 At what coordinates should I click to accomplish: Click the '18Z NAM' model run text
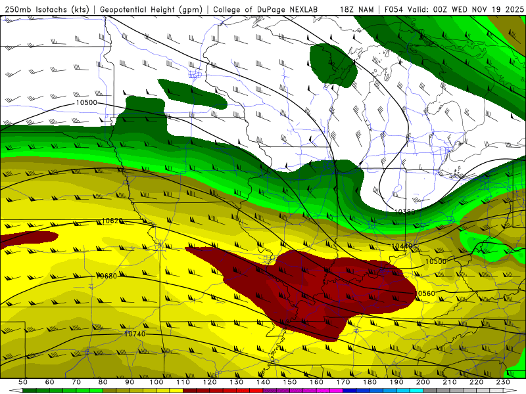click(x=357, y=10)
